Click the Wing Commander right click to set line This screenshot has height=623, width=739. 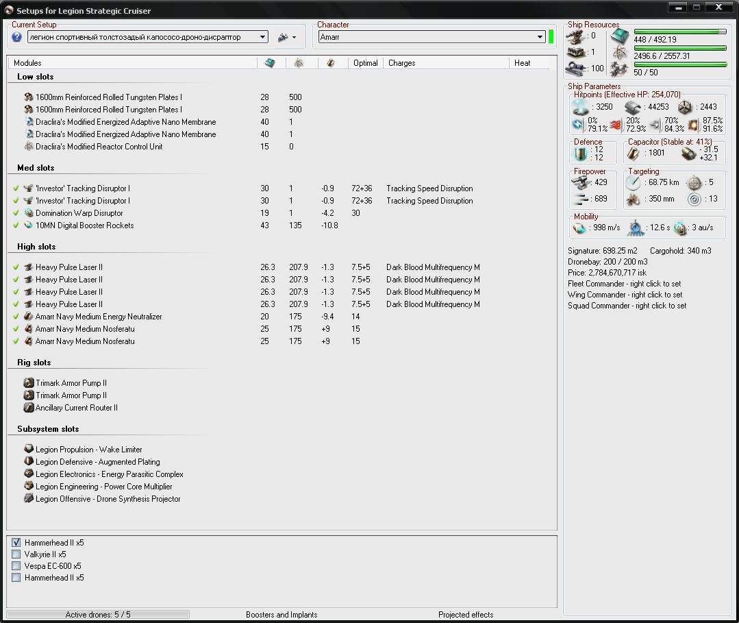click(x=625, y=294)
